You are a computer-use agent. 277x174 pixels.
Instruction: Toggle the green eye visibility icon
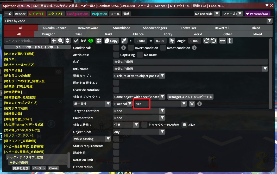[91, 41]
